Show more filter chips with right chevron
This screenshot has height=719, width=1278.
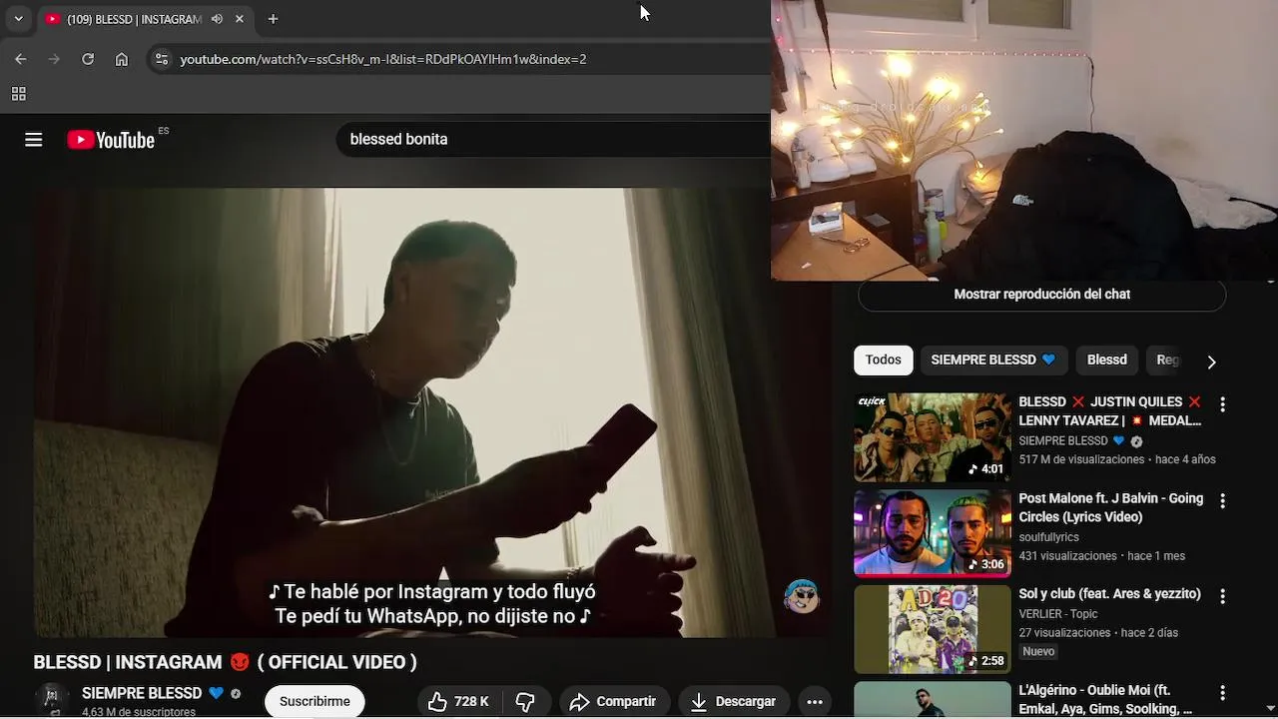coord(1211,361)
